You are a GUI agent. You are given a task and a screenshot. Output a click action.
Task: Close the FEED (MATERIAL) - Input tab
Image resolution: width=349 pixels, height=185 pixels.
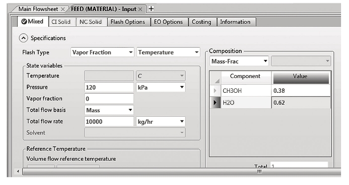140,9
